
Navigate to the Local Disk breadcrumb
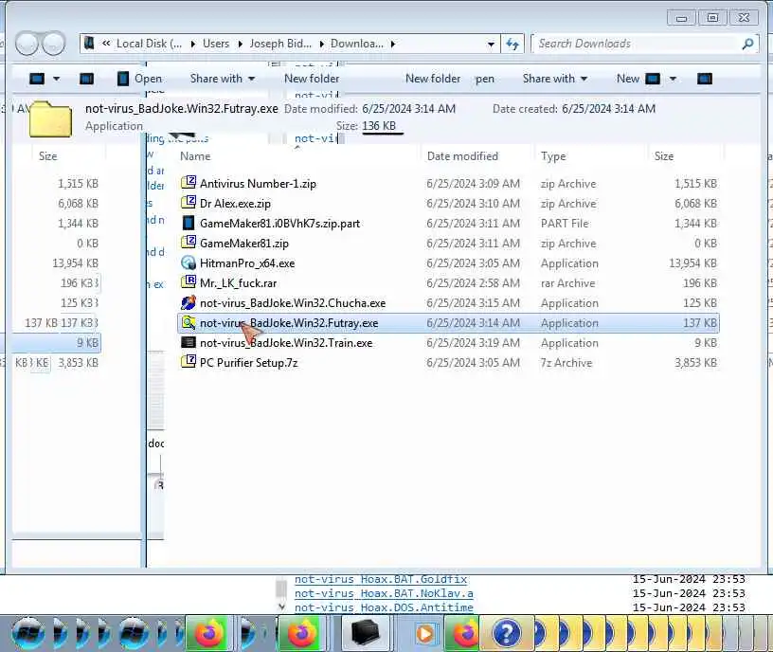coord(149,44)
